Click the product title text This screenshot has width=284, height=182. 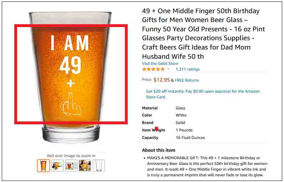click(x=203, y=33)
